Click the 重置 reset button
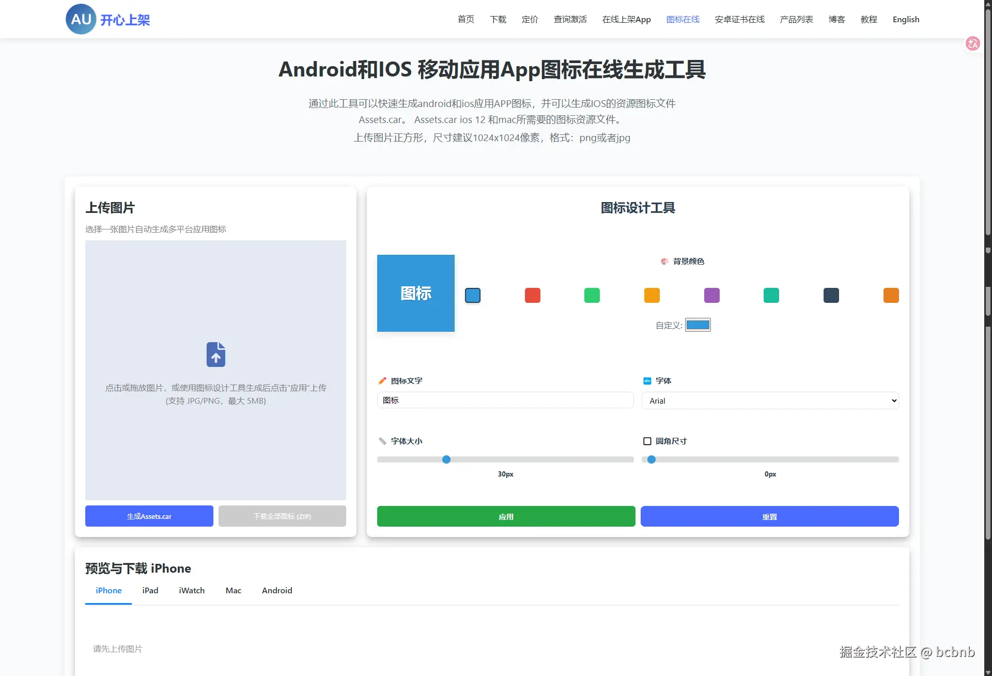992x676 pixels. click(769, 516)
